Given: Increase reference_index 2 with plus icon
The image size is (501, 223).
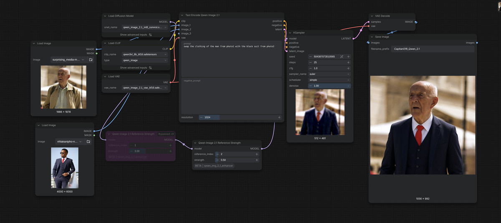Looking at the screenshot, I should coord(257,154).
